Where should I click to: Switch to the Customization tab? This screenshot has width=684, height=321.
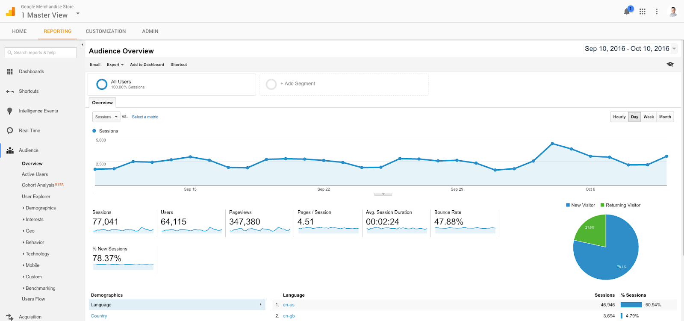106,31
